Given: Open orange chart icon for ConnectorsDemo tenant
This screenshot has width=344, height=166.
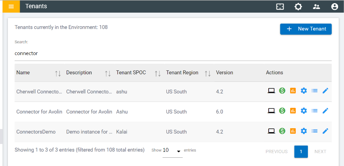Looking at the screenshot, I should [293, 131].
